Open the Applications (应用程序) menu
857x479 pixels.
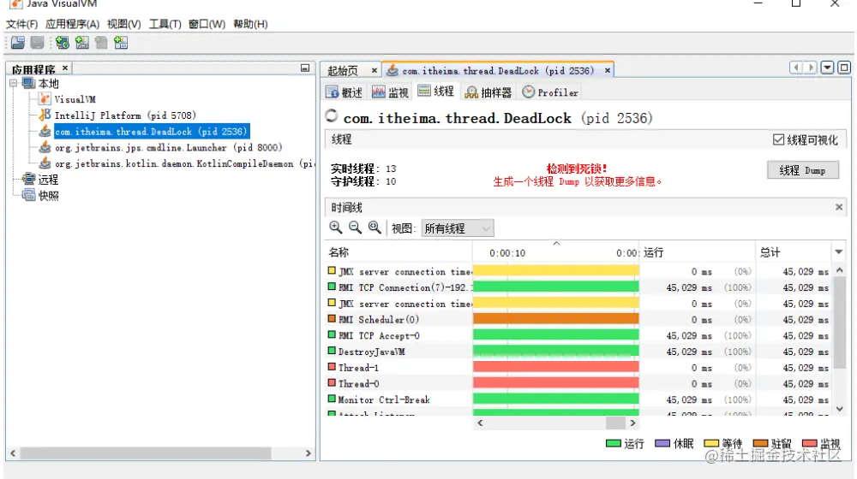click(x=72, y=24)
